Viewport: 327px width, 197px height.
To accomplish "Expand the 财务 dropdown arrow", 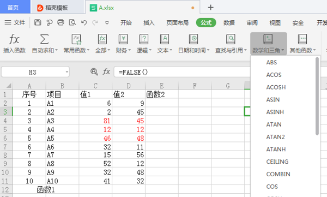I will (130, 50).
